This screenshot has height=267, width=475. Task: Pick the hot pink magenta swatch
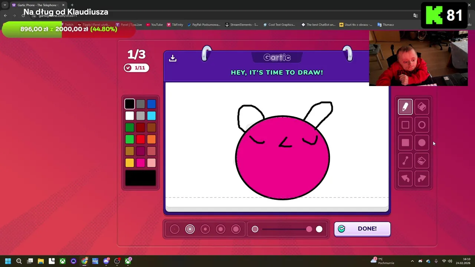140,163
